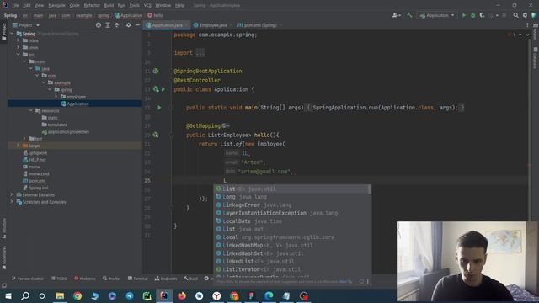Click the run gutter arrow beside main method
The width and height of the screenshot is (539, 303).
coord(159,108)
